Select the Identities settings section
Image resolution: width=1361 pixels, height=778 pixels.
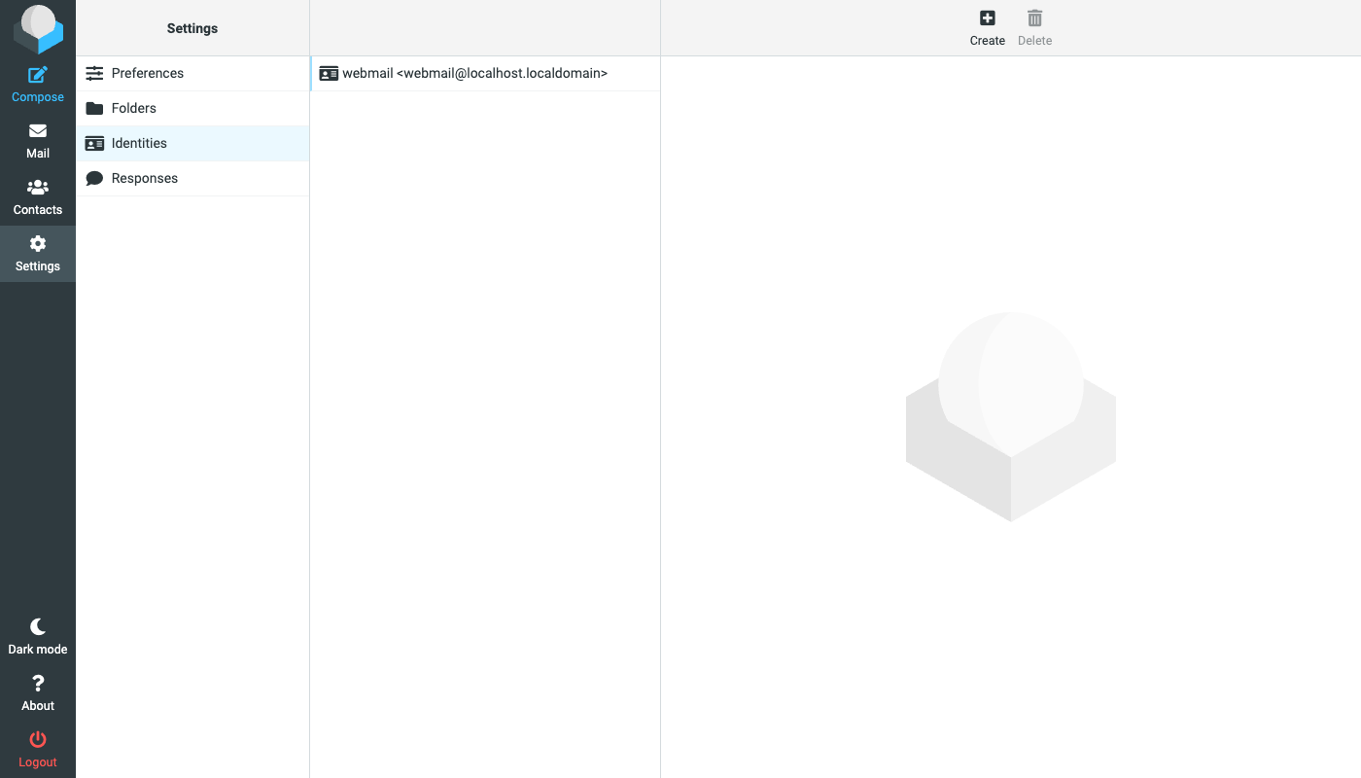pyautogui.click(x=192, y=143)
